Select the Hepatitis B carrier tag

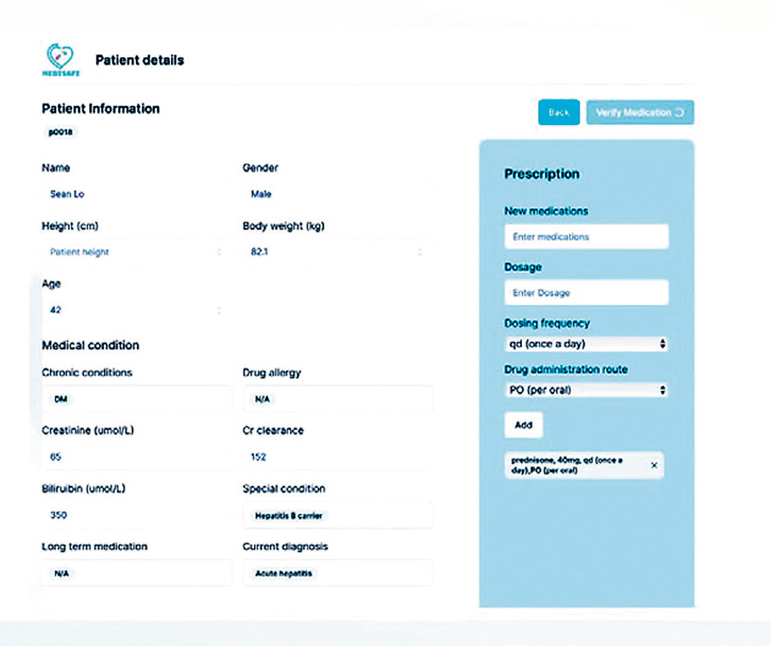pyautogui.click(x=289, y=516)
